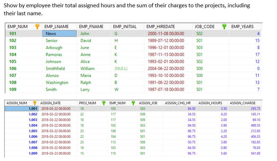Select employee number 101 cell
This screenshot has width=277, height=161.
(24, 34)
